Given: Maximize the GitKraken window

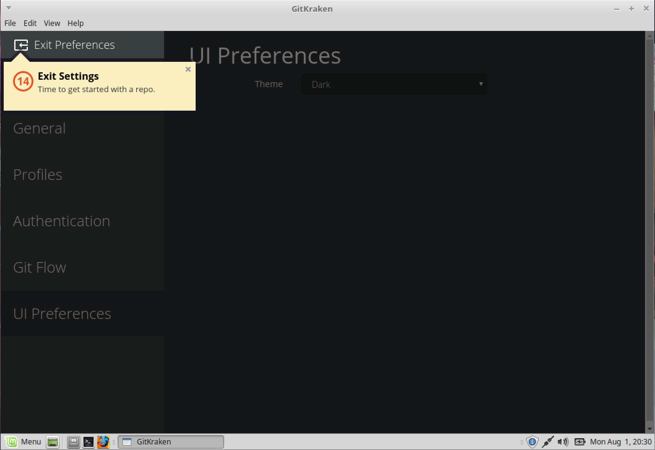Looking at the screenshot, I should [631, 9].
